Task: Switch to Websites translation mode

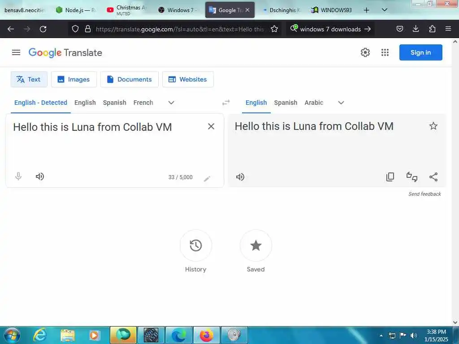Action: click(188, 79)
